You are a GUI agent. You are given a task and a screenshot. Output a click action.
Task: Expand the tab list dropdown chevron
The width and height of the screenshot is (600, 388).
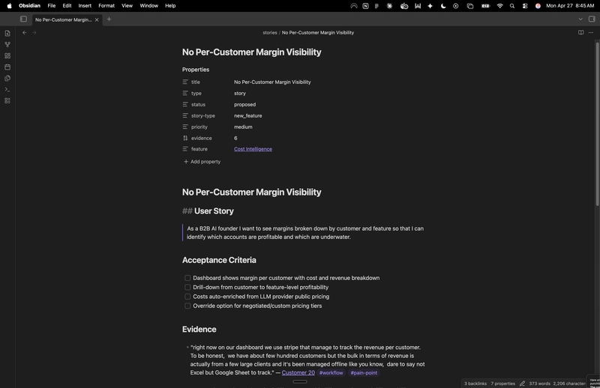(580, 19)
